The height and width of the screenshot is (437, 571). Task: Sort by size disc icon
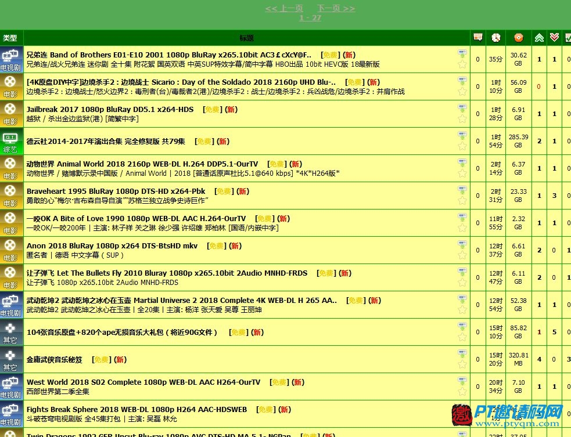click(x=519, y=38)
